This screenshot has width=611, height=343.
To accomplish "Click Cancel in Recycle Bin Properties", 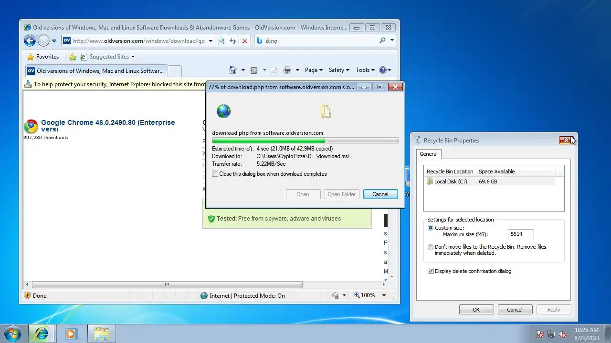I will 515,310.
